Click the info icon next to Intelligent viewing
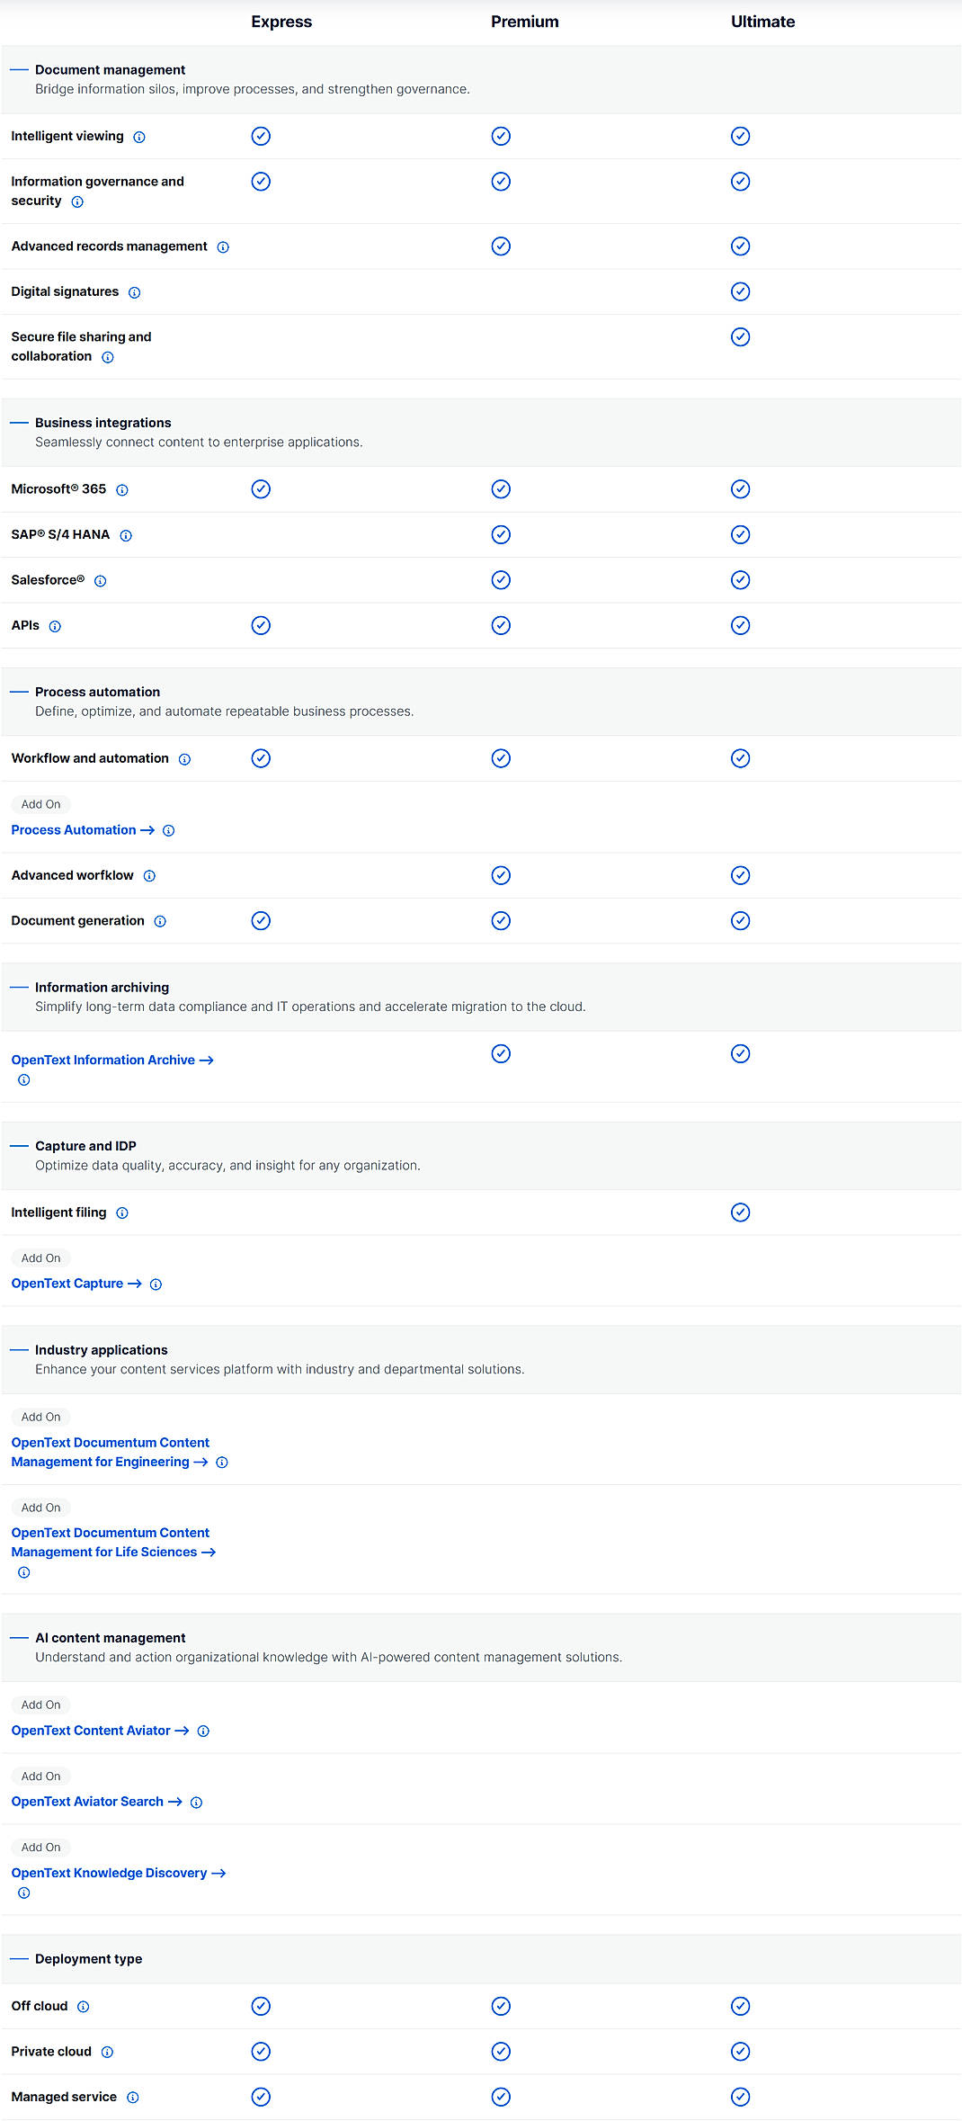 (139, 138)
